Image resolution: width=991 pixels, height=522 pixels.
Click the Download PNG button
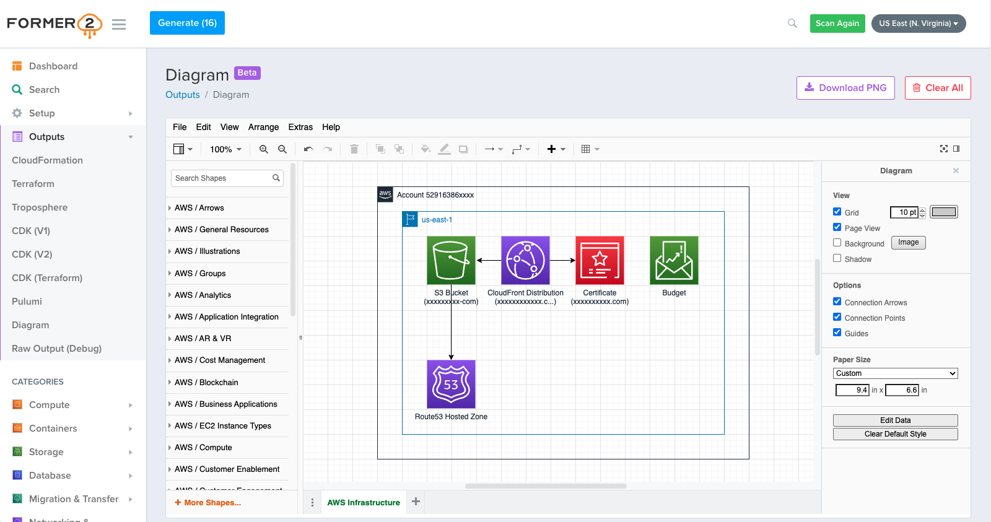click(845, 88)
